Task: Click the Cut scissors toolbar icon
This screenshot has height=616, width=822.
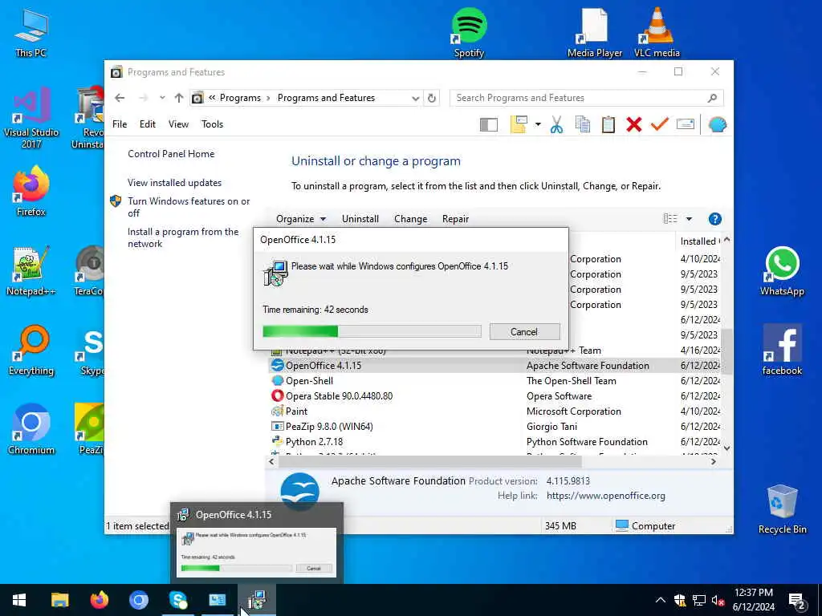Action: [557, 124]
